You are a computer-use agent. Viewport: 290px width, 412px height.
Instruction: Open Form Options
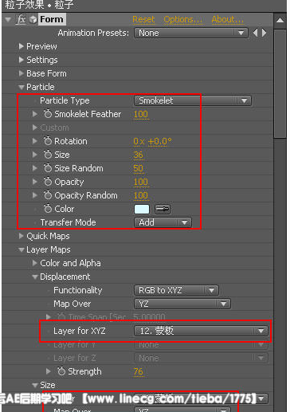point(182,19)
